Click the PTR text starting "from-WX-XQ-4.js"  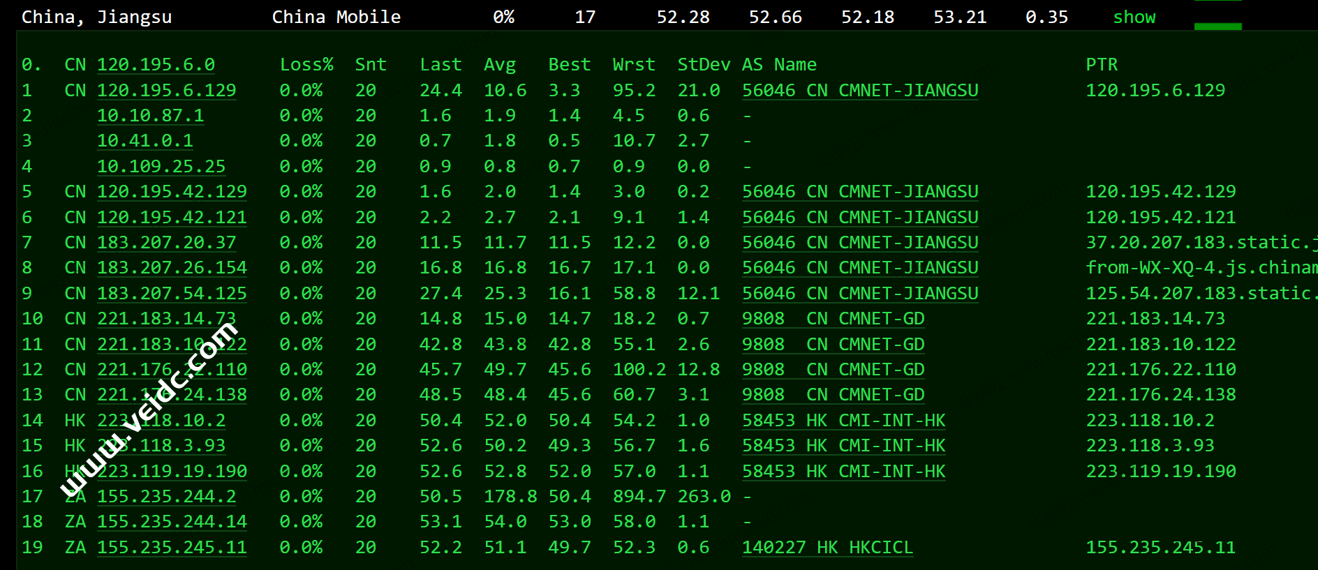(1201, 268)
